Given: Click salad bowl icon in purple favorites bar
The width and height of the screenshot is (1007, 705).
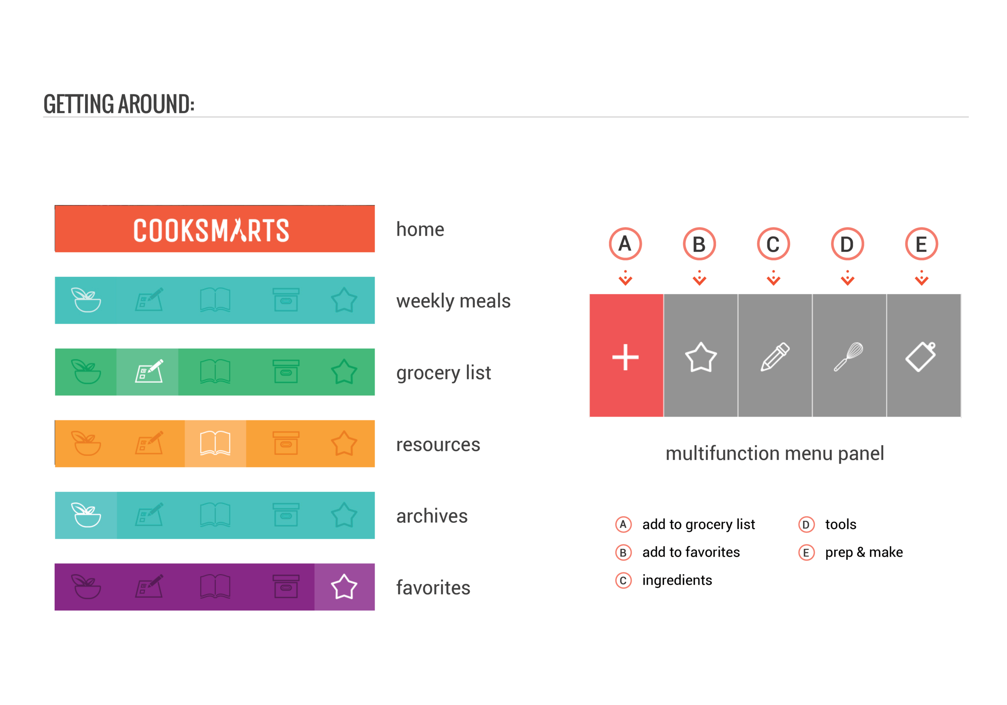Looking at the screenshot, I should point(86,587).
